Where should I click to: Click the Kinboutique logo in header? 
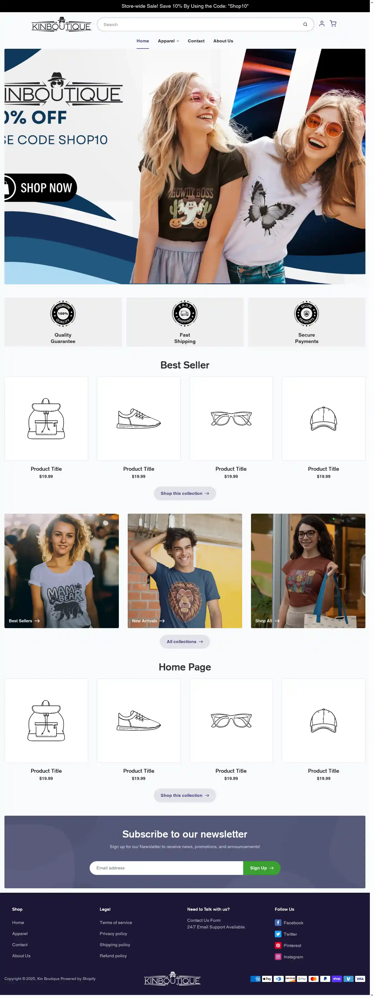point(61,24)
